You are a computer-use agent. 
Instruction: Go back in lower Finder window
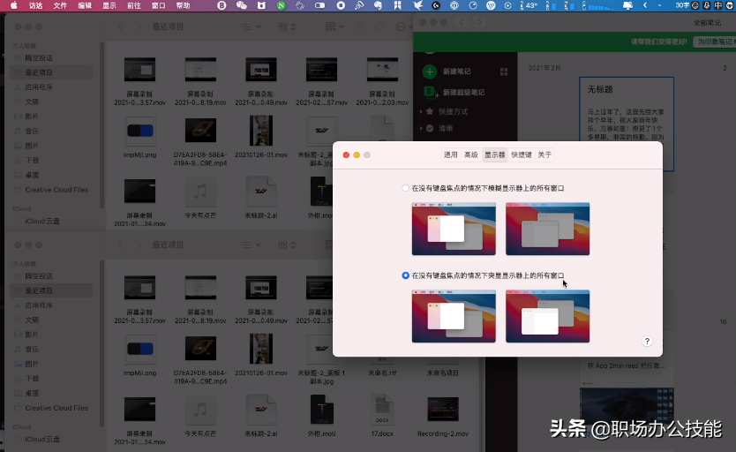121,245
